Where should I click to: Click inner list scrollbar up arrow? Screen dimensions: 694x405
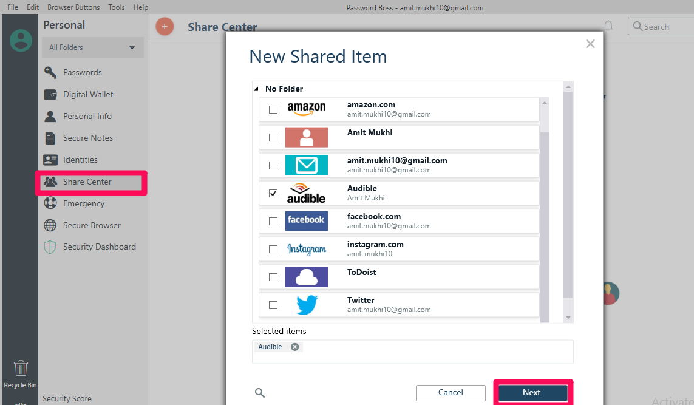point(545,103)
